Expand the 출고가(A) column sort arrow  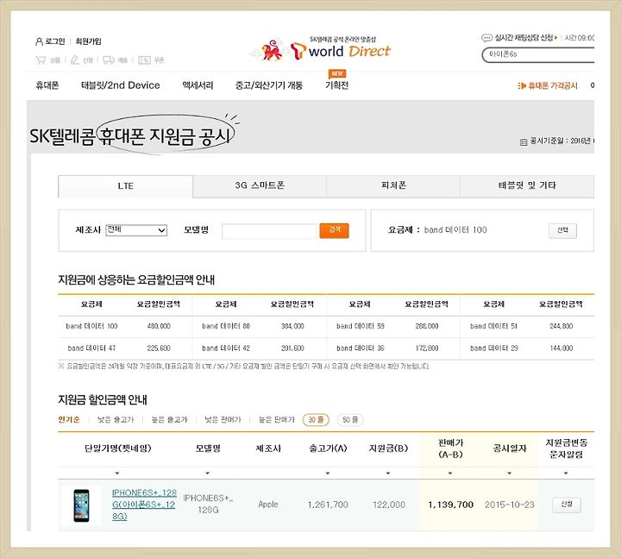[x=328, y=473]
